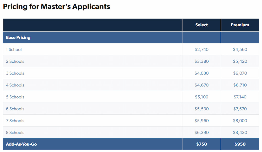Click the $8,000 Premium price cell
This screenshot has width=262, height=152.
coord(240,121)
